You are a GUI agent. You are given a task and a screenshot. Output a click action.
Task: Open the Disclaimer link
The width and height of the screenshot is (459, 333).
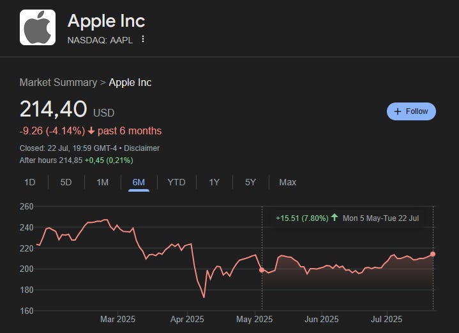point(142,148)
